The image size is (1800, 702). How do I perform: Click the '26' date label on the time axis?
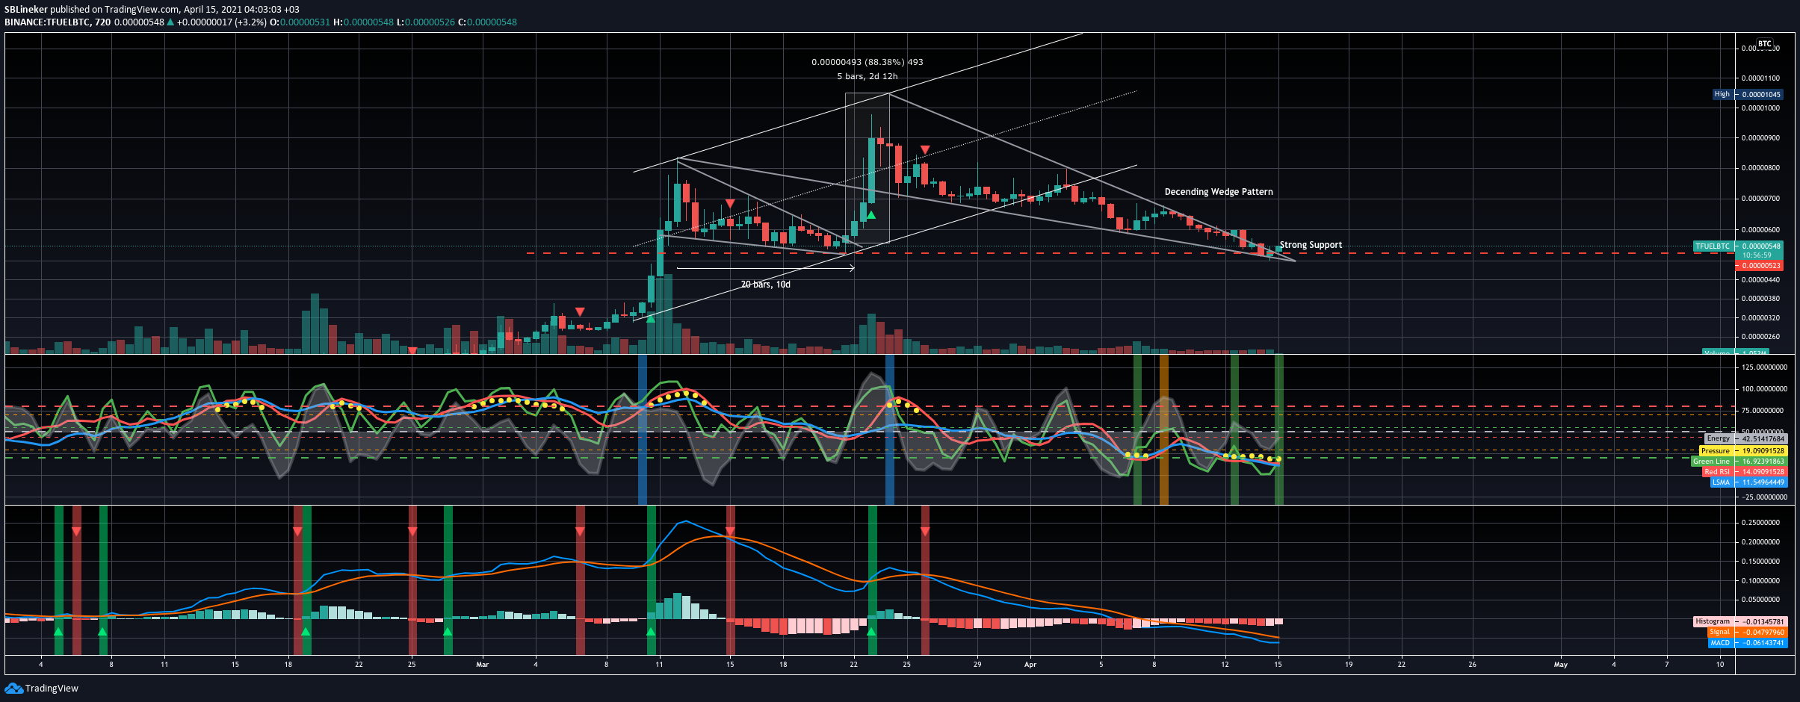click(x=1472, y=664)
